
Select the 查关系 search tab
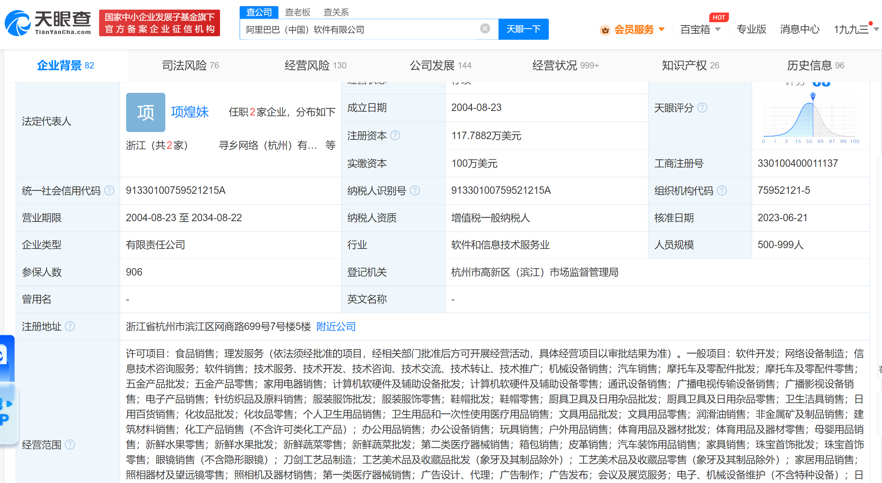[336, 12]
